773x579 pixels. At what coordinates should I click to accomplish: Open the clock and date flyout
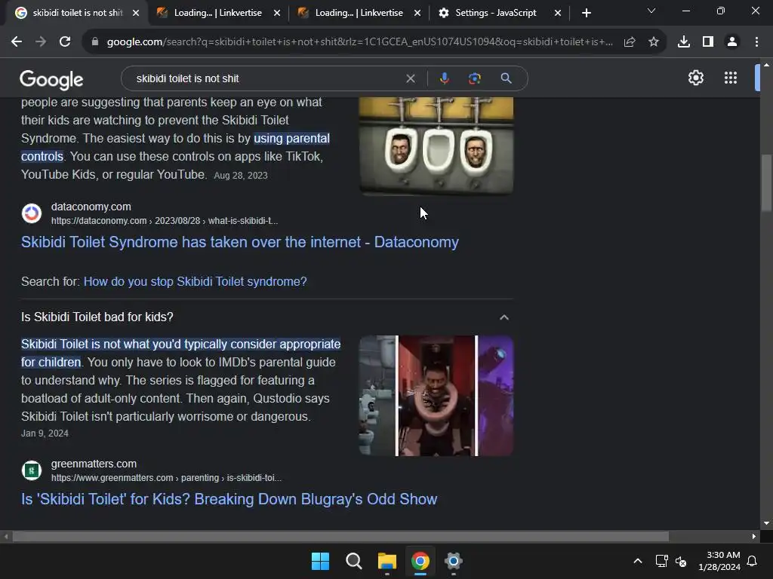(719, 561)
